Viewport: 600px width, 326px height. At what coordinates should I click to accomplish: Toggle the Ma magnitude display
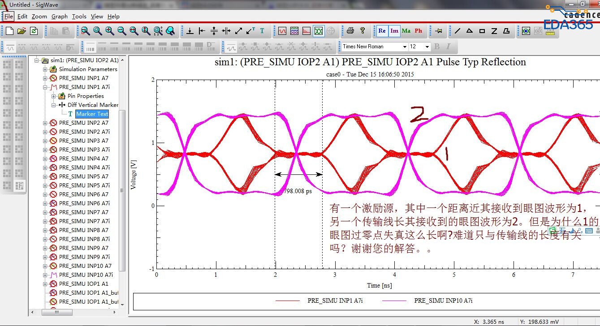(x=406, y=31)
